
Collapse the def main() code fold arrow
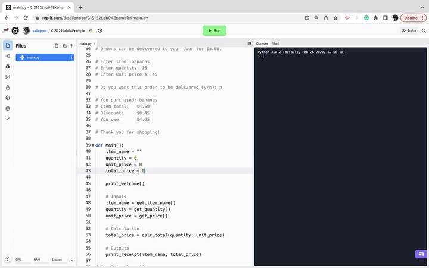92,145
